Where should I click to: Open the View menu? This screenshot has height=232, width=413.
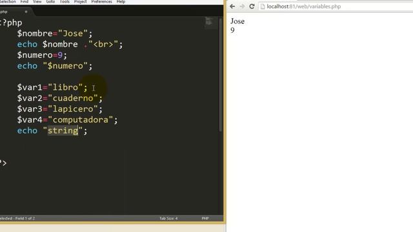tap(37, 1)
